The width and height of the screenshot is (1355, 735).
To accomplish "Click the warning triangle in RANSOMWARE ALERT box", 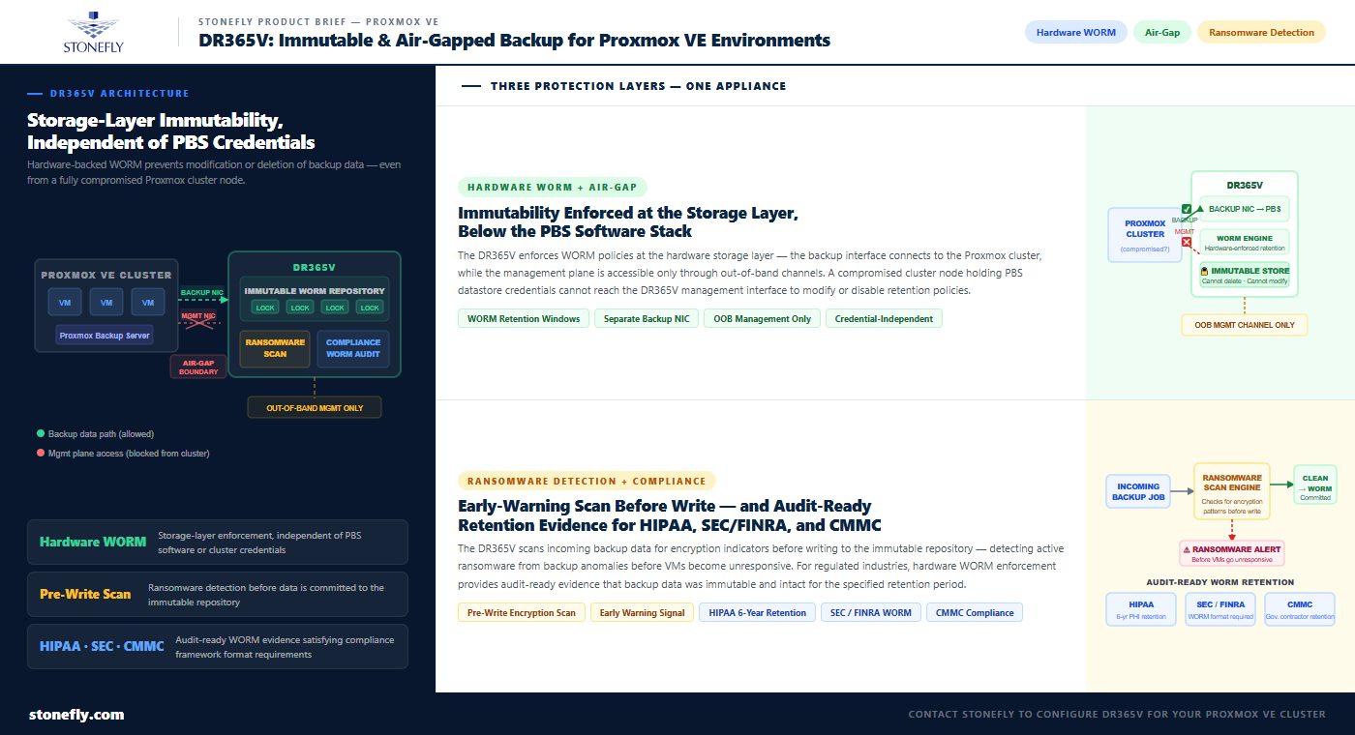I will click(x=1187, y=549).
